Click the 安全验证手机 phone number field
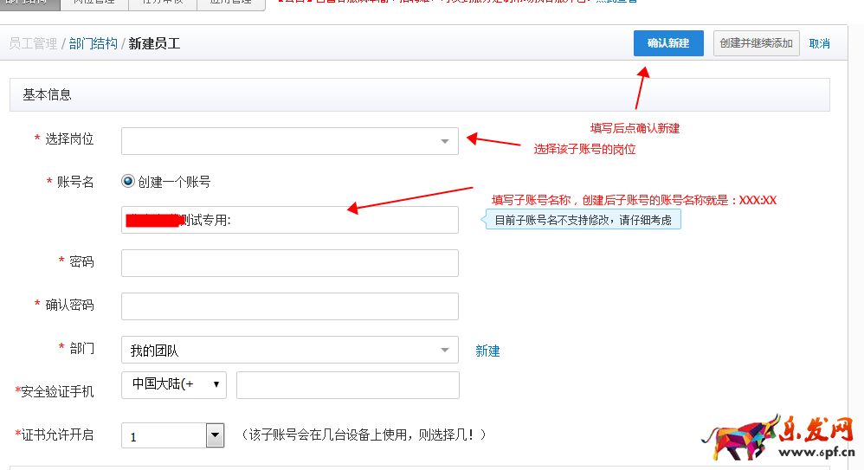Image resolution: width=864 pixels, height=470 pixels. [x=347, y=385]
